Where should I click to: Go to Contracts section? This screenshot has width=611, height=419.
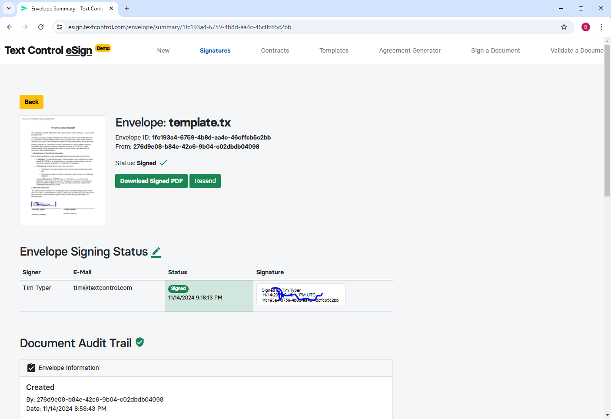(x=275, y=50)
